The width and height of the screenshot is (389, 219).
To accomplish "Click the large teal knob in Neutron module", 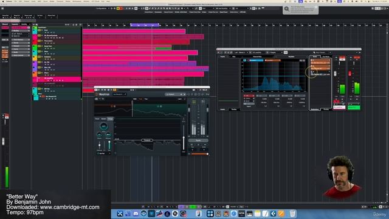I will click(104, 126).
